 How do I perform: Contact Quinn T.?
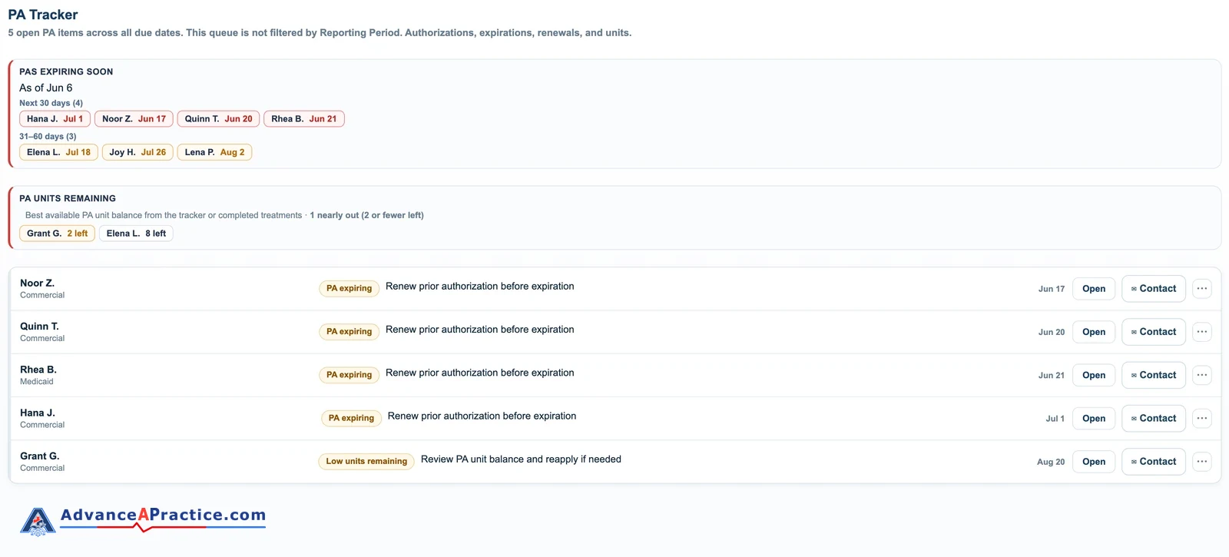[x=1154, y=332]
